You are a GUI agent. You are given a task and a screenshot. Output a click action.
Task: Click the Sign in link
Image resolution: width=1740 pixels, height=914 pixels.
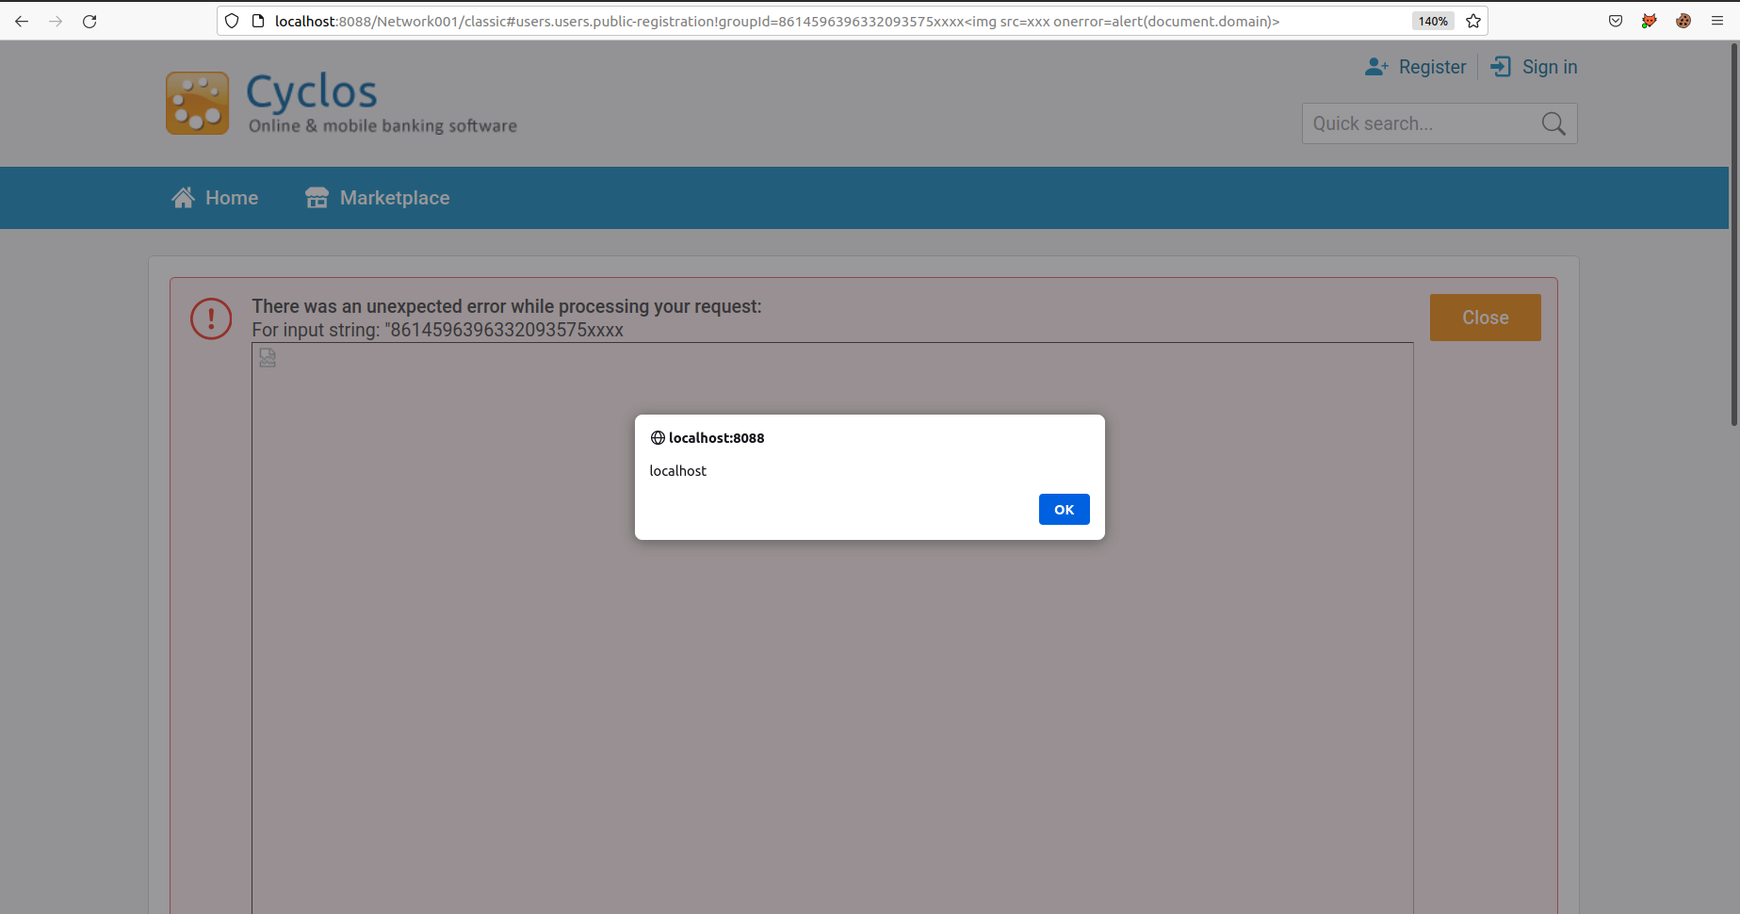click(1535, 67)
